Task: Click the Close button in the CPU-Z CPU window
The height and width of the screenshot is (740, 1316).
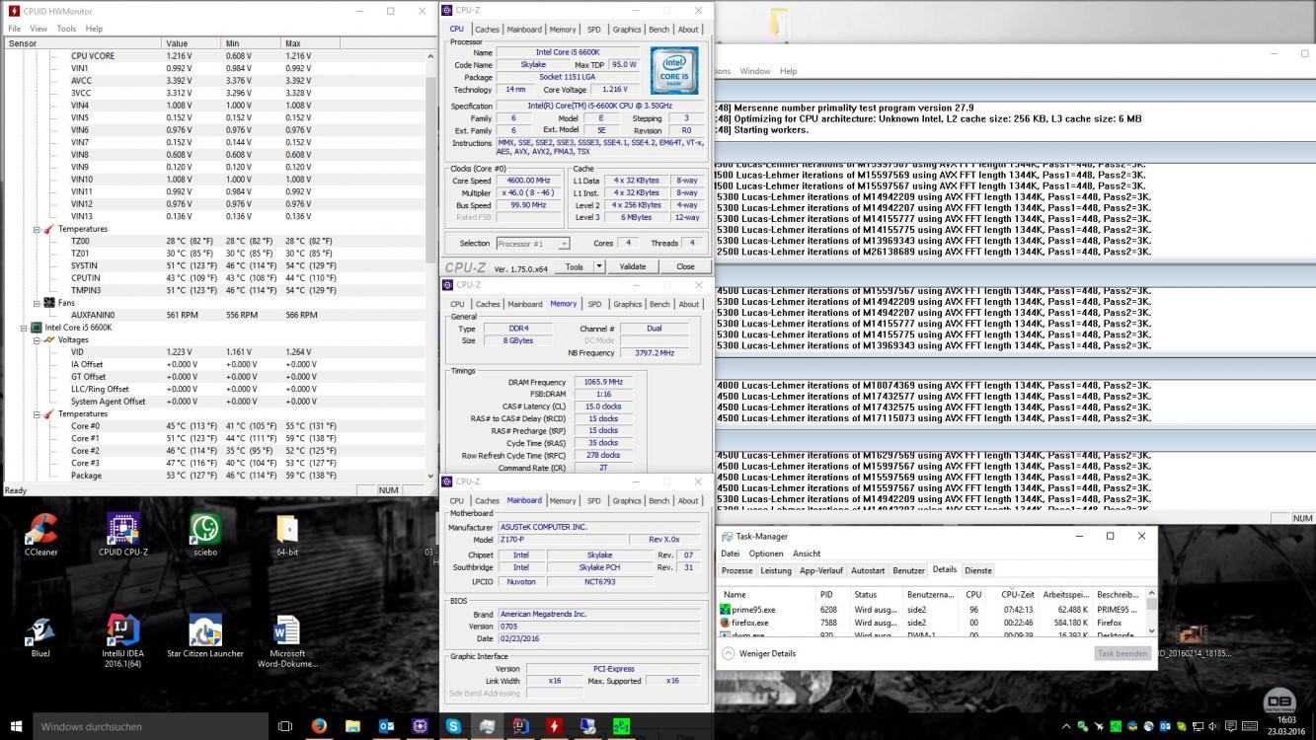Action: coord(685,266)
